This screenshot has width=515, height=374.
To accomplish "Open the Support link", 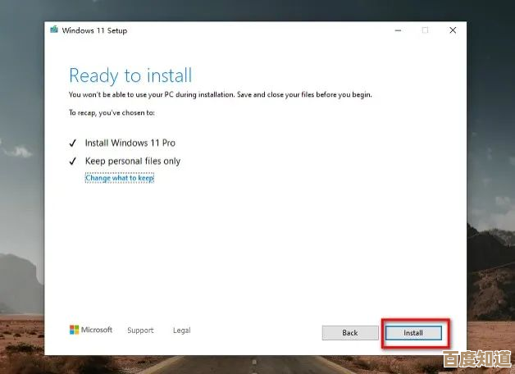I will pos(140,331).
